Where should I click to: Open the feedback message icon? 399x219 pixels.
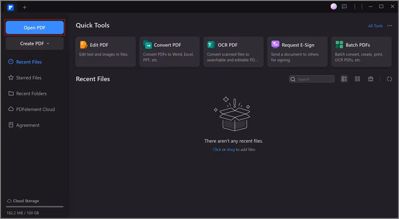click(x=344, y=7)
